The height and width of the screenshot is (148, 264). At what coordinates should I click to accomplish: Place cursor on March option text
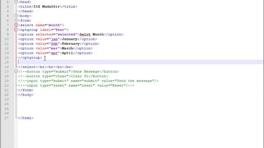pyautogui.click(x=68, y=49)
